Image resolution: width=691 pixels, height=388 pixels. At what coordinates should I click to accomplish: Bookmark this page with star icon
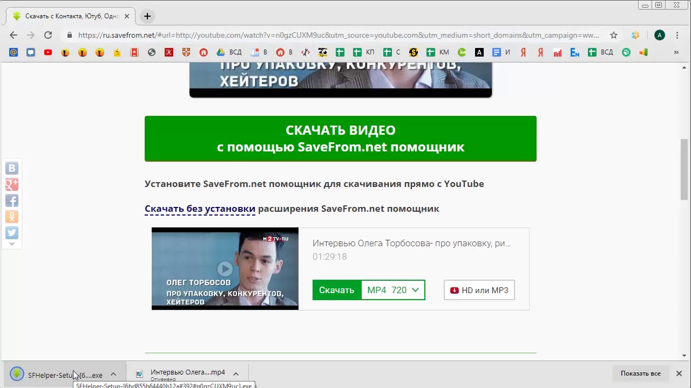pyautogui.click(x=614, y=35)
